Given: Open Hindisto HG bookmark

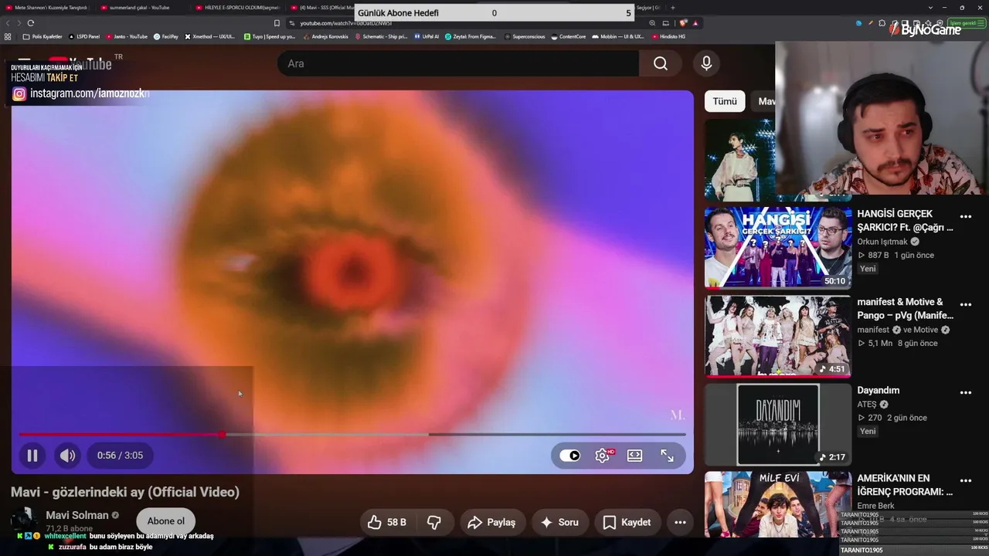Looking at the screenshot, I should [x=668, y=36].
